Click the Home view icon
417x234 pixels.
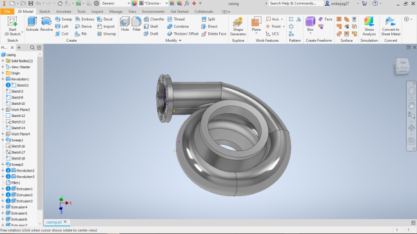pos(60,3)
